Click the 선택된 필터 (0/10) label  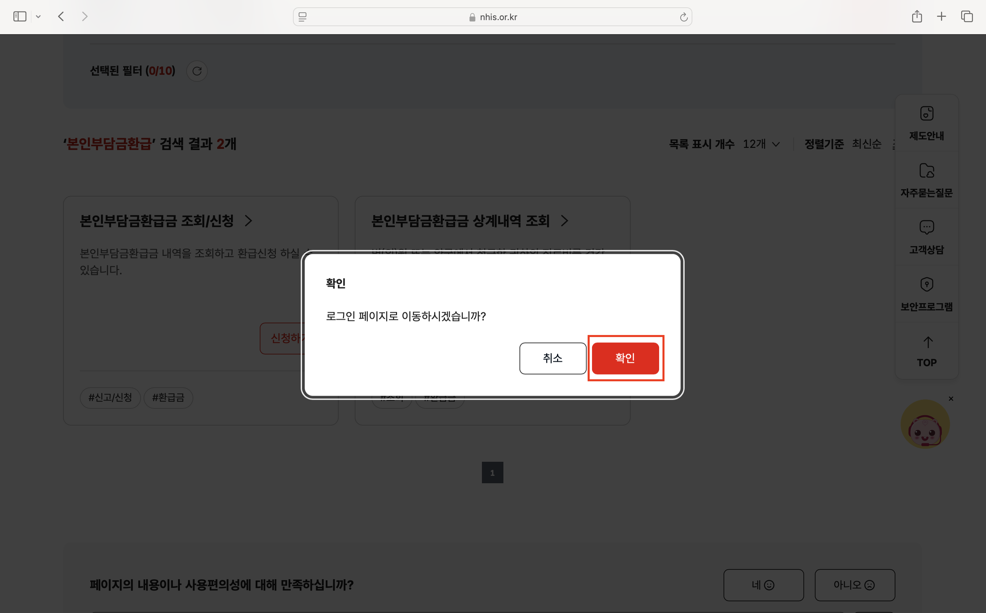(132, 71)
